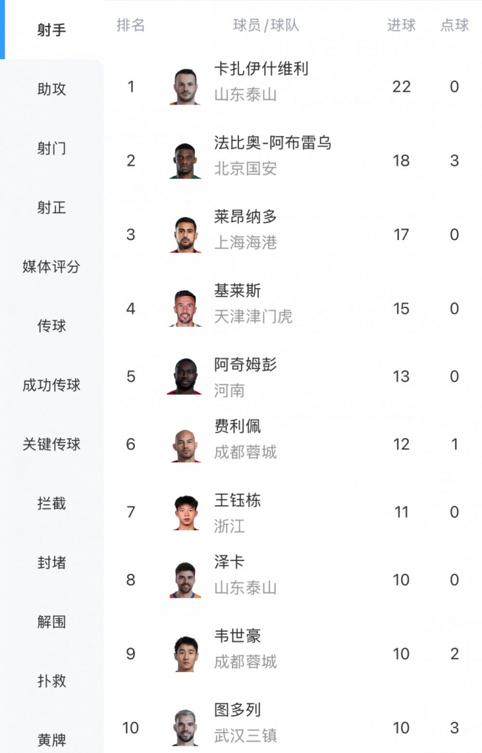This screenshot has width=482, height=753.
Task: Switch to the 扑救 tab
Action: click(x=51, y=681)
